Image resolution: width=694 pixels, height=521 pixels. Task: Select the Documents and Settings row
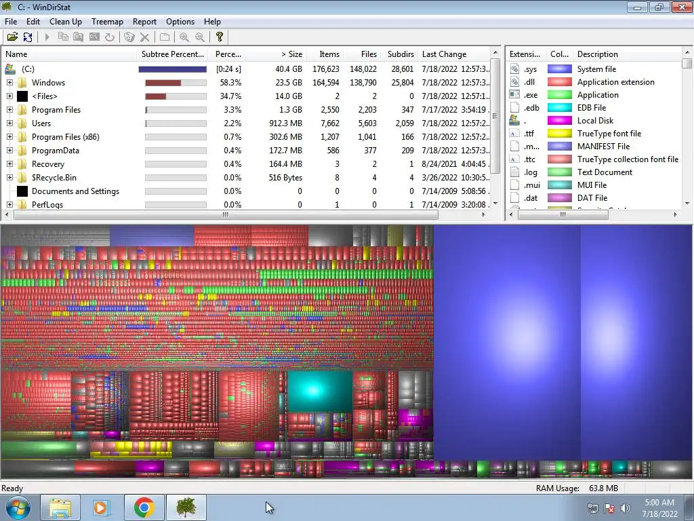click(245, 191)
